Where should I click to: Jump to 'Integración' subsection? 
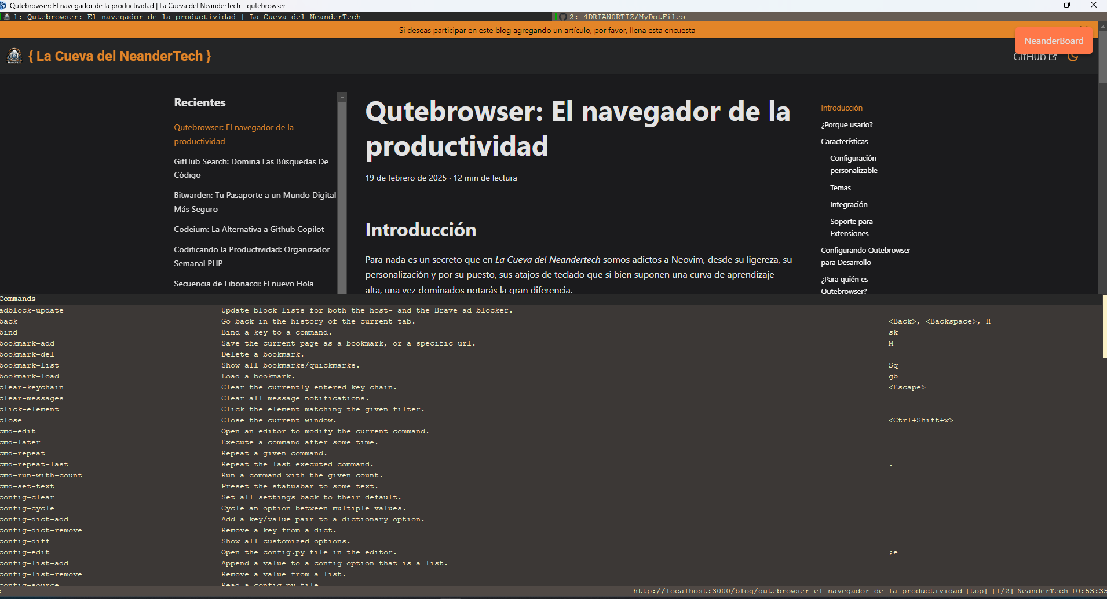coord(849,204)
